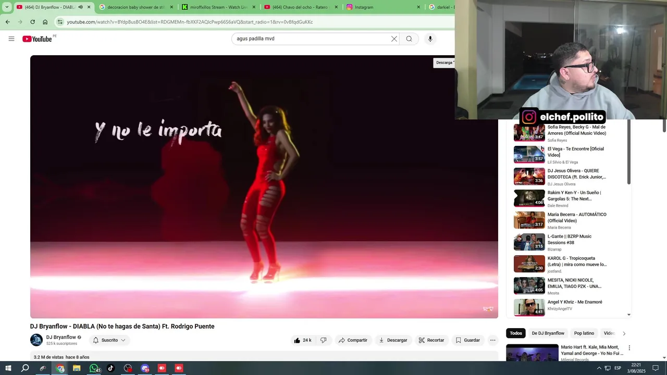Mute the DJ Bryanflow tab audio
The image size is (667, 375).
[x=80, y=7]
